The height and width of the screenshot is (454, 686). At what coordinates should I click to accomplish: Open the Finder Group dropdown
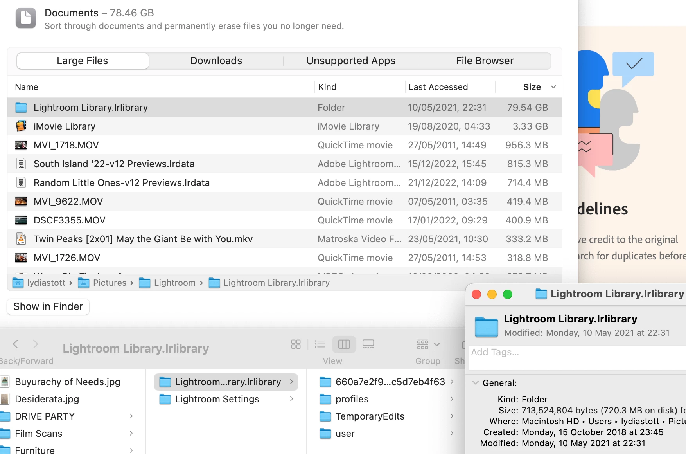pyautogui.click(x=428, y=344)
